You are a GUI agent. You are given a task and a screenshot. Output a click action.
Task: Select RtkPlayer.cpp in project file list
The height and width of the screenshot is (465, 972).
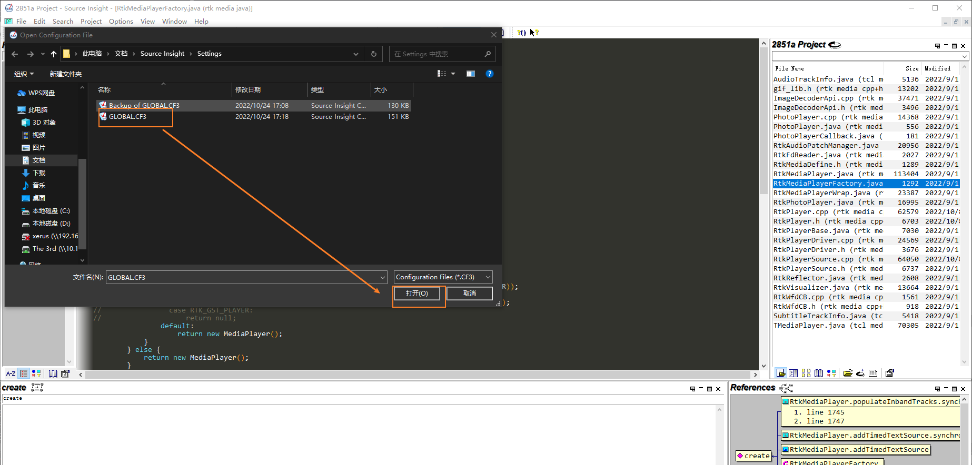click(866, 212)
